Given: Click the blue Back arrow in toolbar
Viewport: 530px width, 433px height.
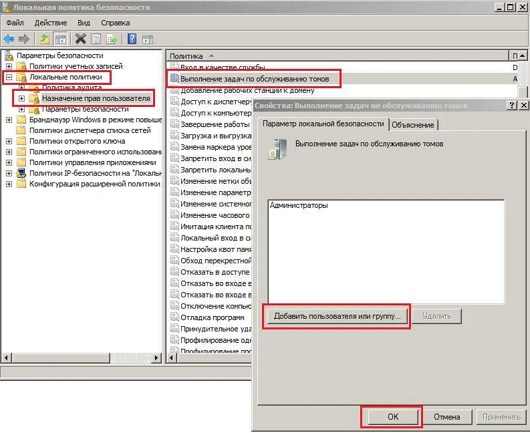Looking at the screenshot, I should click(9, 39).
